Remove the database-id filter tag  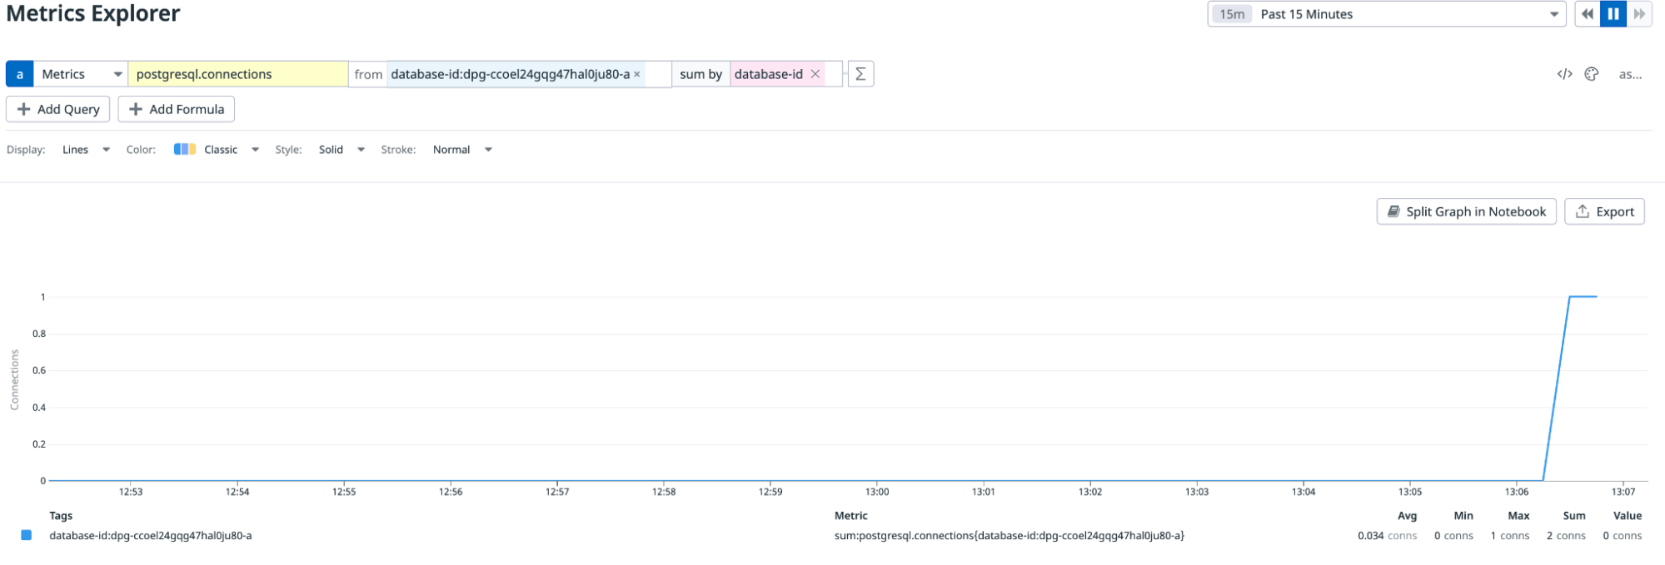point(637,74)
